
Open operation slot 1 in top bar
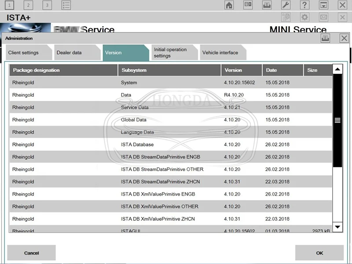coord(9,5)
